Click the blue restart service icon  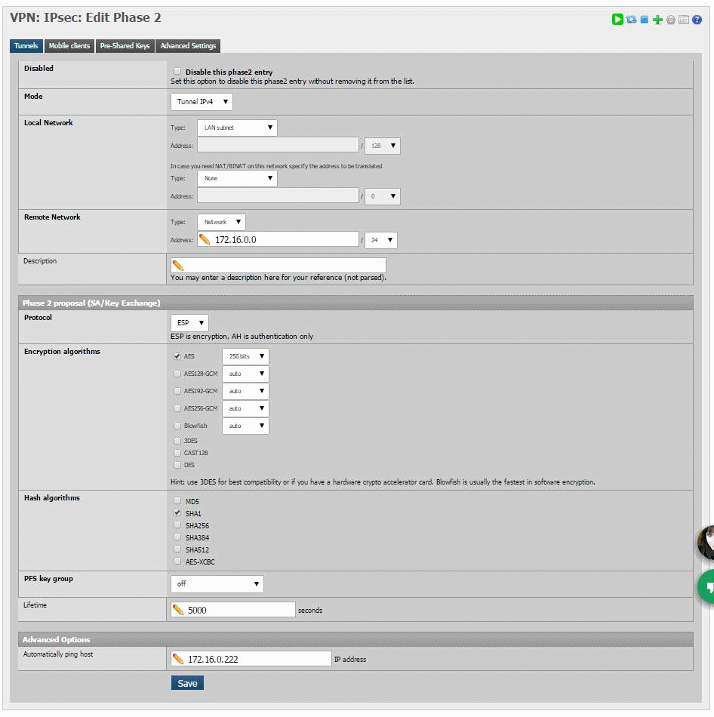[x=631, y=20]
